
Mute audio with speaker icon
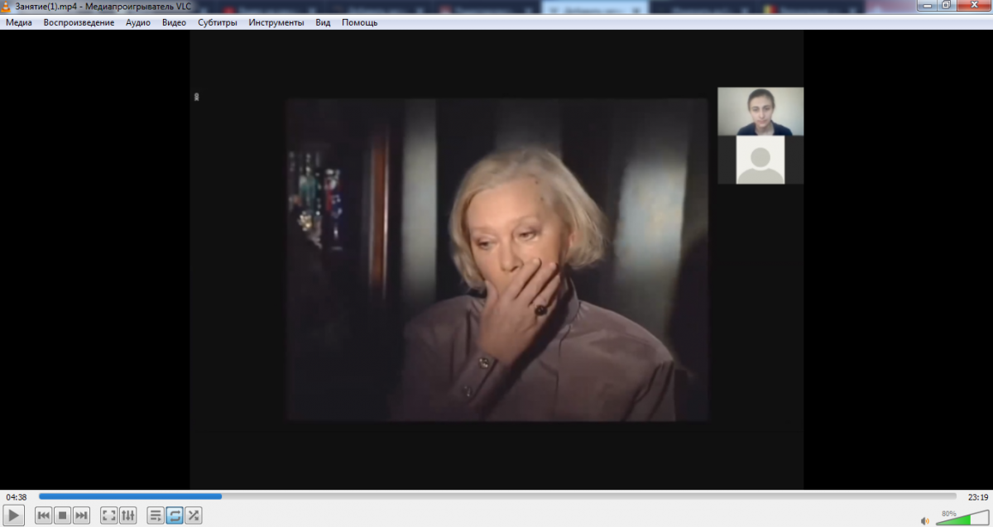925,520
